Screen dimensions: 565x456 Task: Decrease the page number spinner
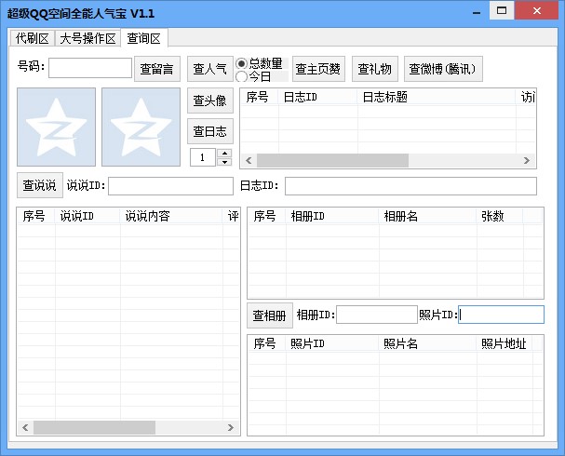[225, 162]
